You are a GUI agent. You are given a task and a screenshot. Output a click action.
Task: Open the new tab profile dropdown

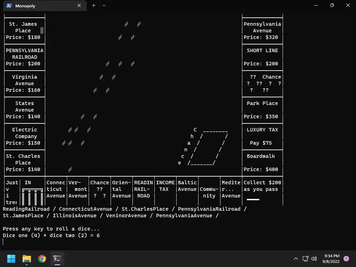(x=104, y=6)
